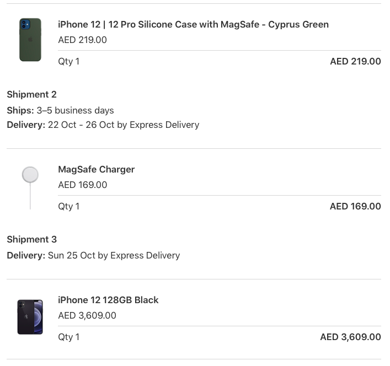390x366 pixels.
Task: Click the Ships 3–5 business days line
Action: pyautogui.click(x=60, y=110)
